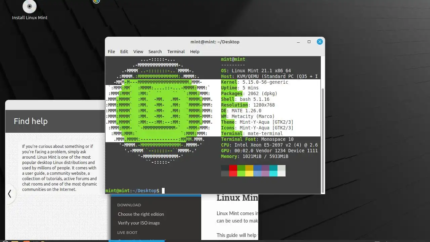
Task: Click the green 'mint@mint' header in neofetch output
Action: click(x=233, y=59)
